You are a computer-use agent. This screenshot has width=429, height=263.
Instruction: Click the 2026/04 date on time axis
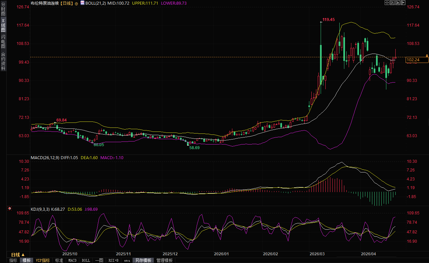(368, 254)
